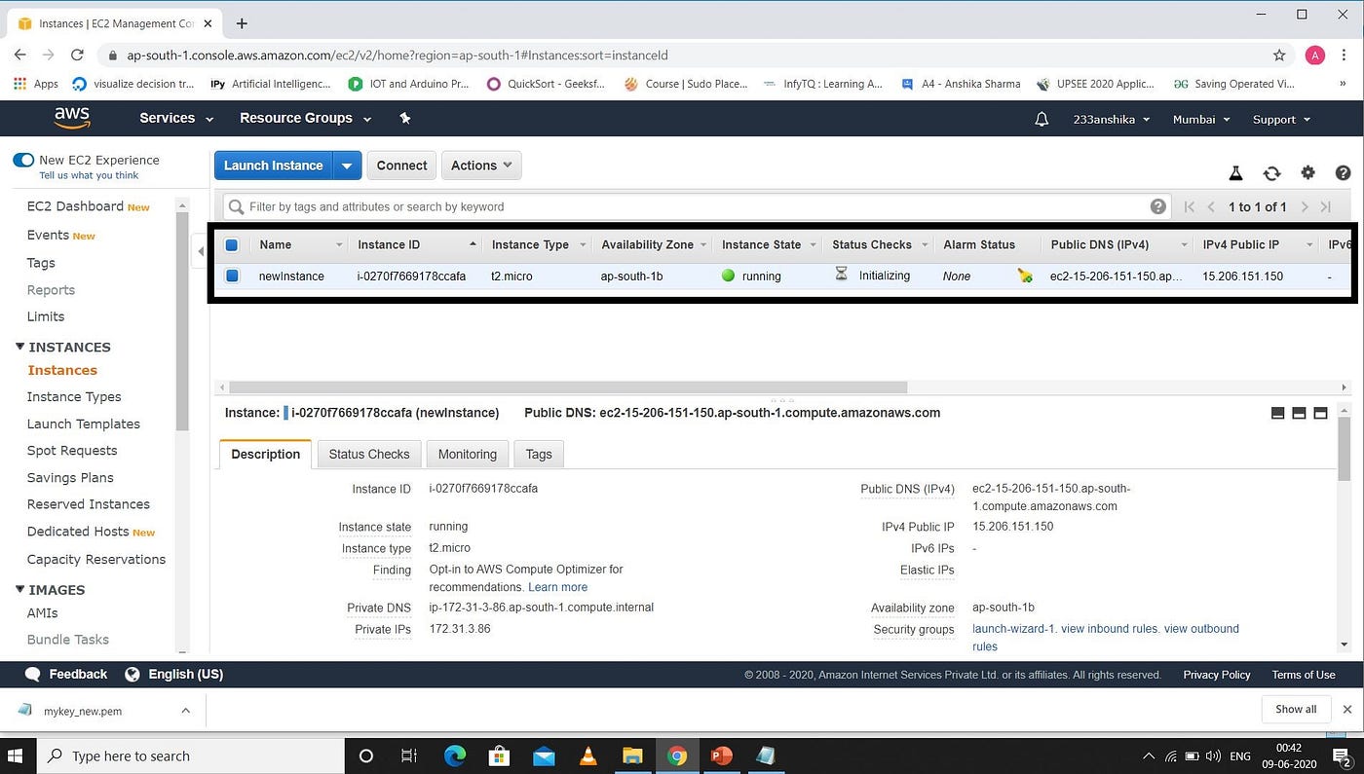
Task: Open the view inbound rules link
Action: (x=1110, y=629)
